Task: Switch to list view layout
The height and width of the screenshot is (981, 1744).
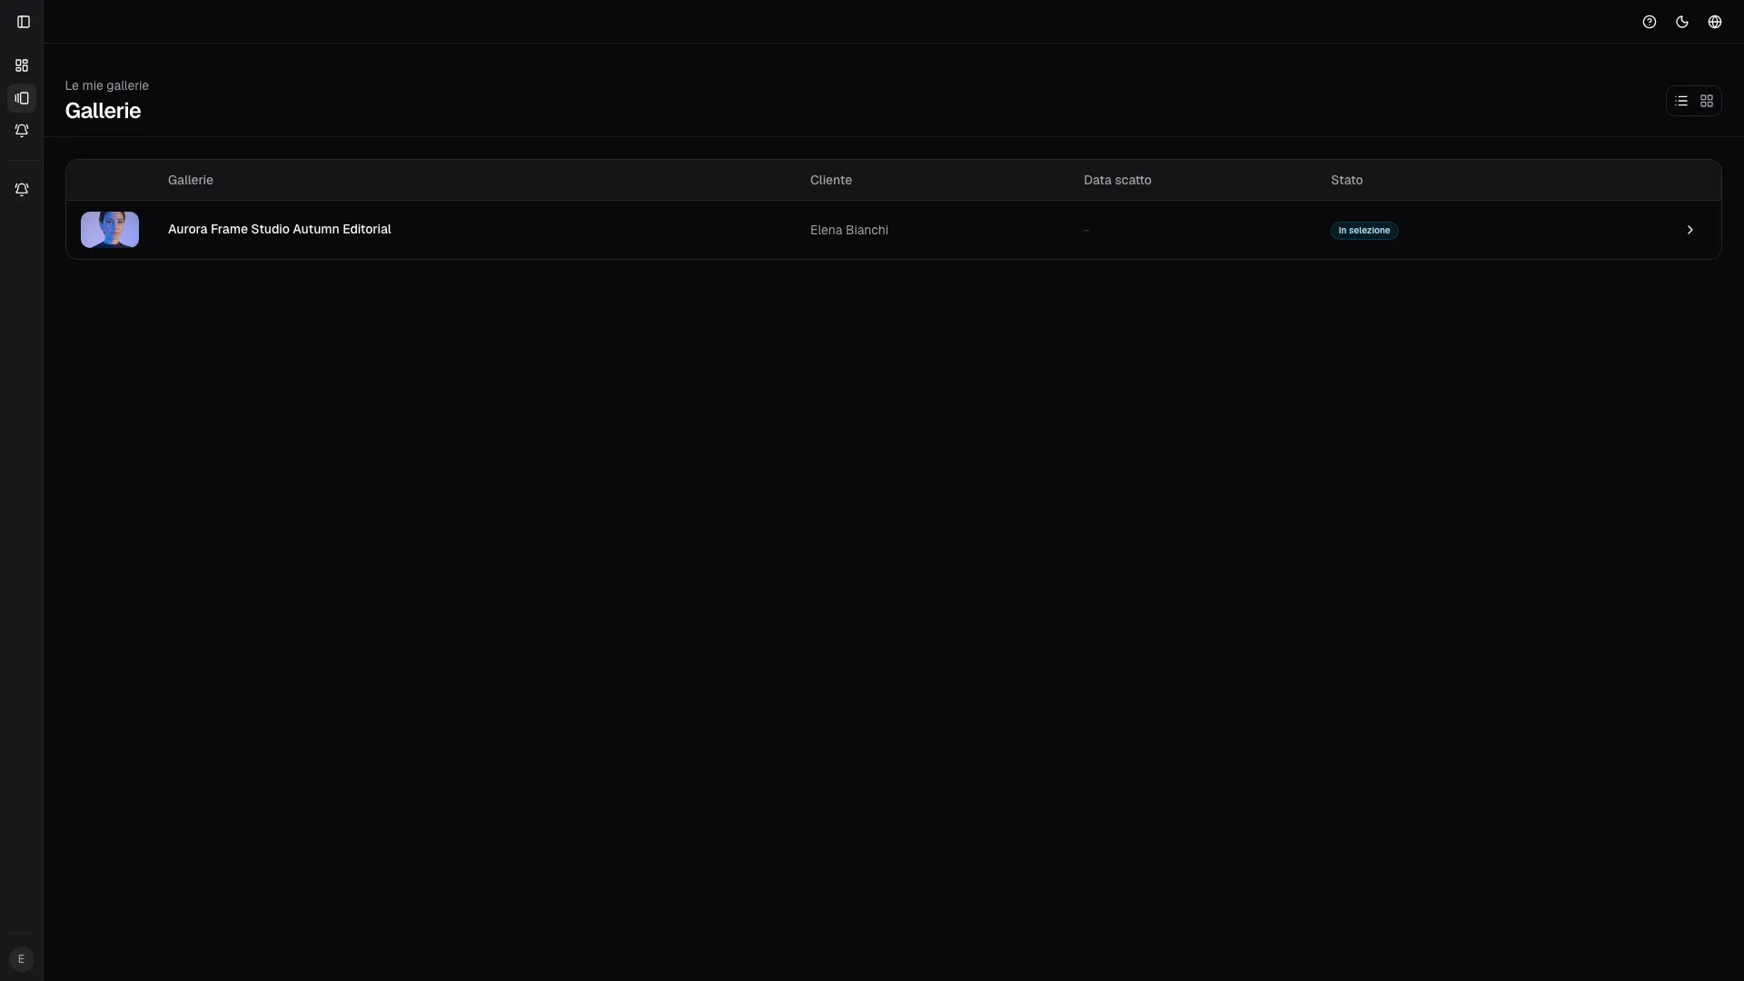Action: [x=1681, y=101]
